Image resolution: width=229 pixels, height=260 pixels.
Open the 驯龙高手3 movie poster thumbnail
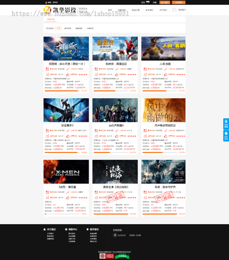pos(66,110)
